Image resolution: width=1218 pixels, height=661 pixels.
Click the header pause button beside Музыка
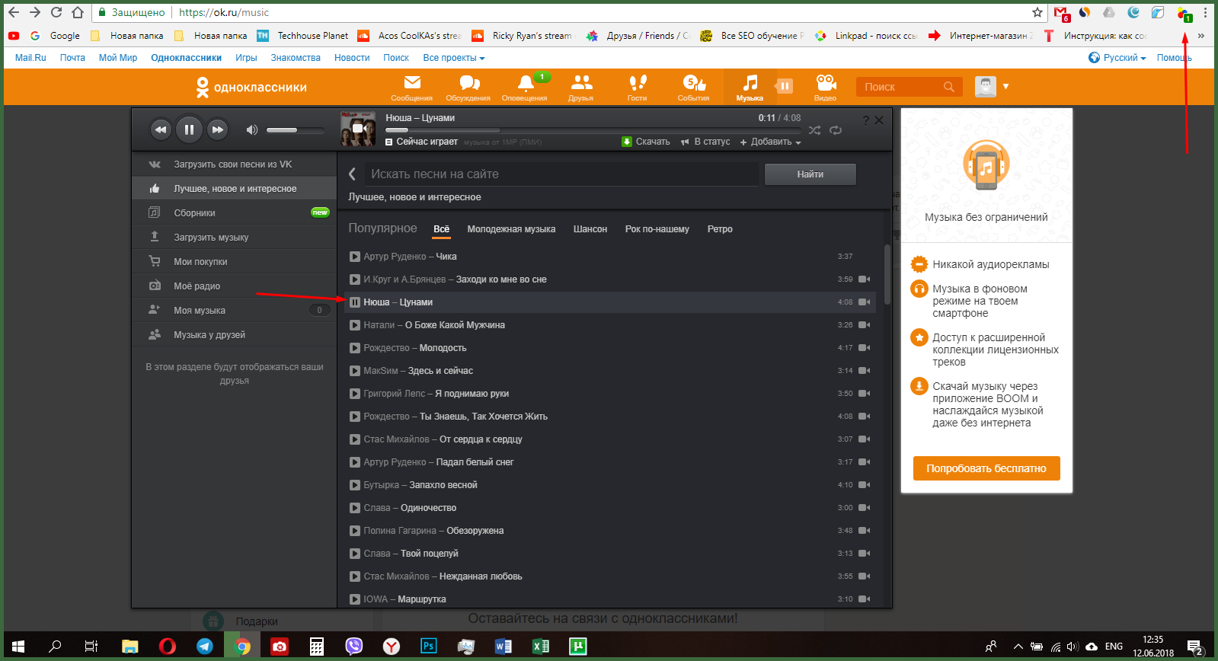click(785, 86)
